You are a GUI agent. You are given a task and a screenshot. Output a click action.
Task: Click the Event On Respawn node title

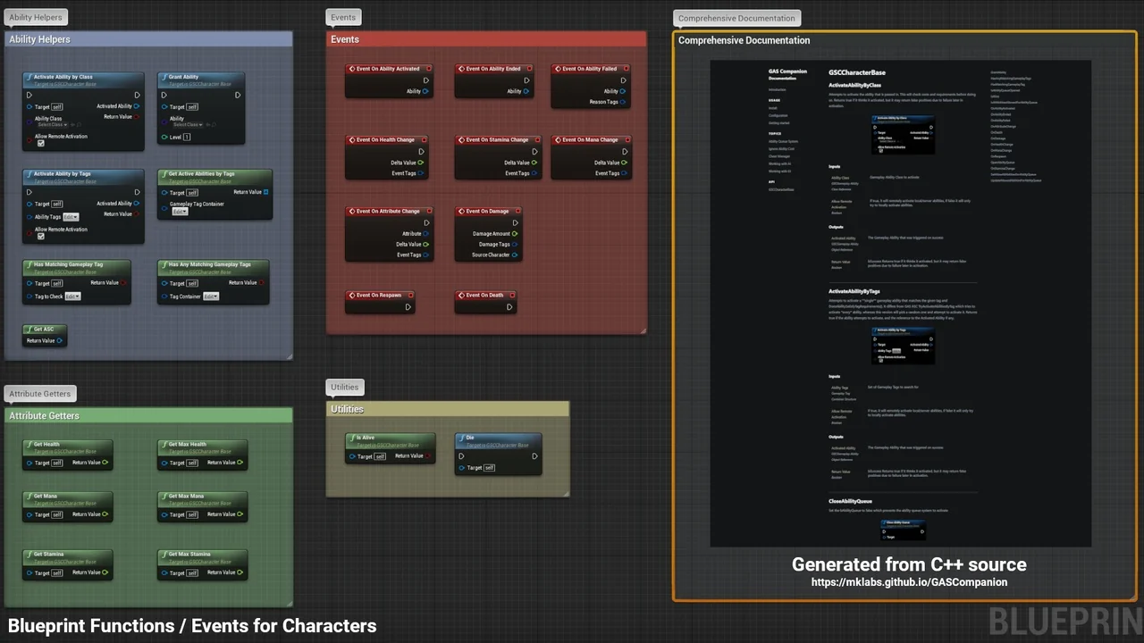379,295
